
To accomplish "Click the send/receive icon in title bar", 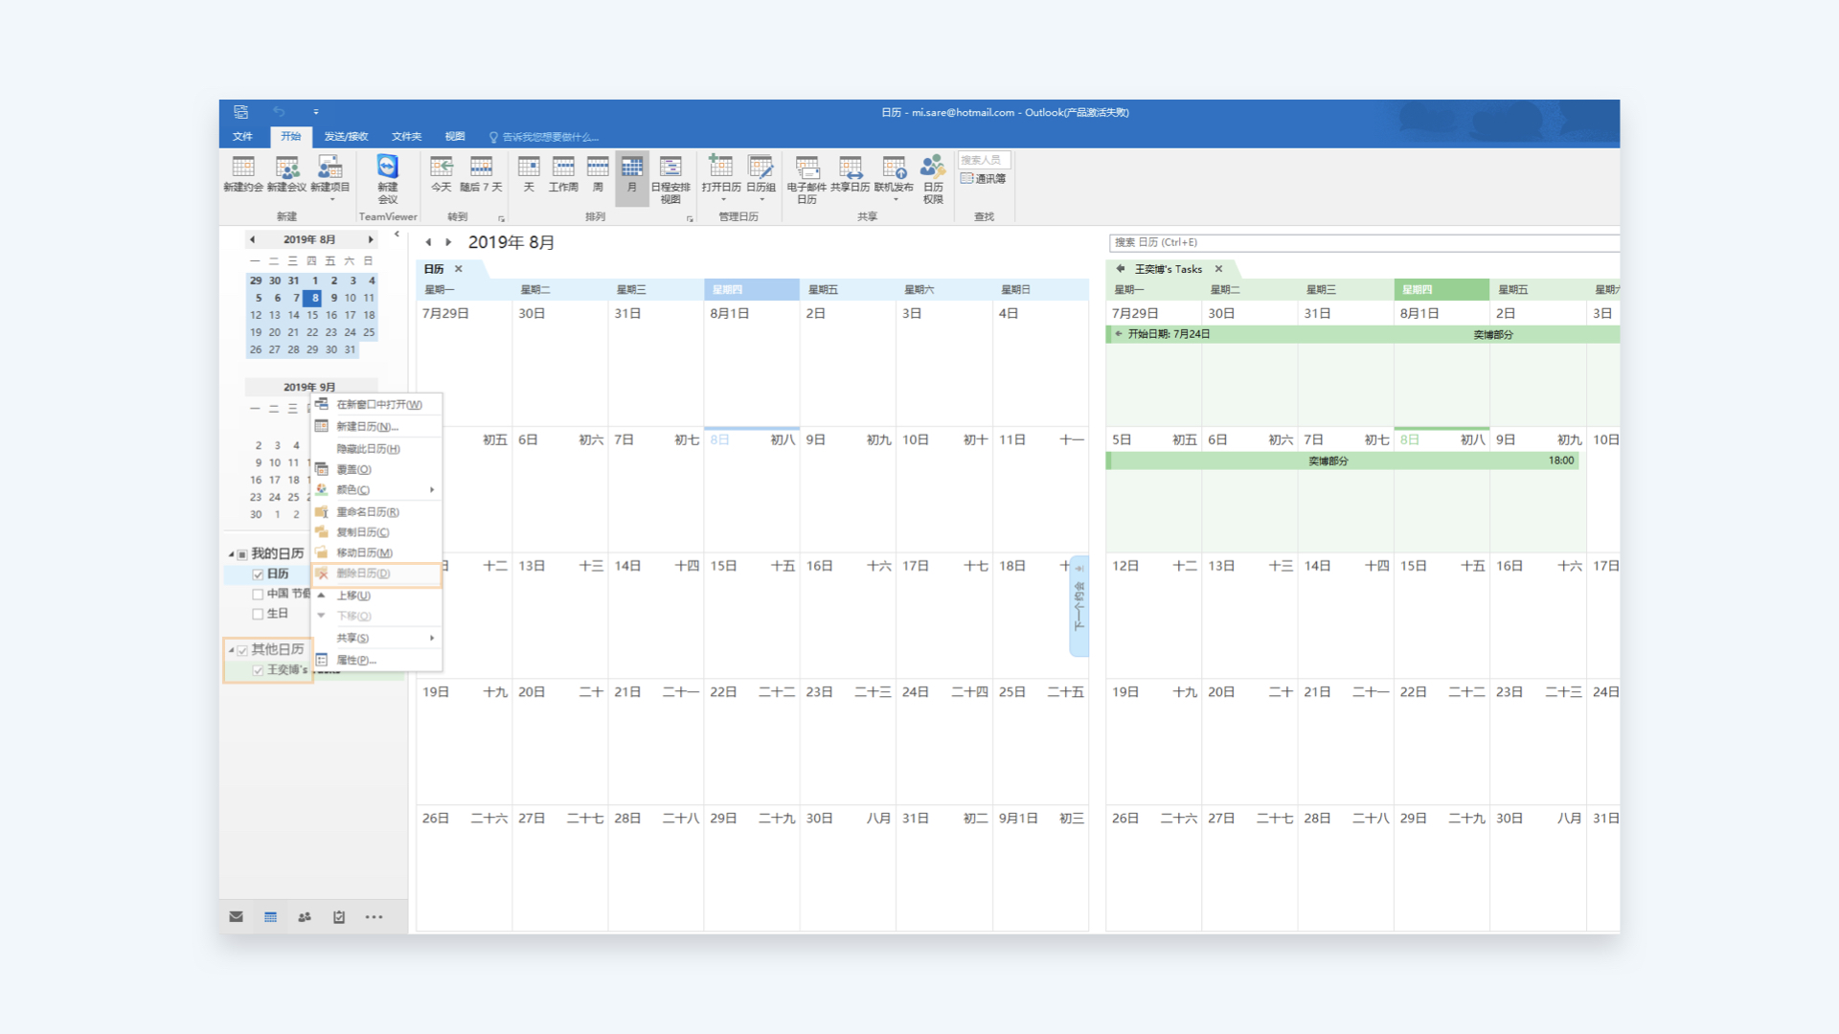I will (x=241, y=112).
